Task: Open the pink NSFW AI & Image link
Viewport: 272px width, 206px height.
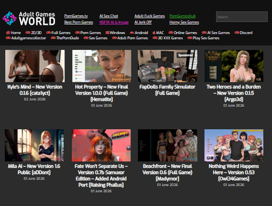Action: point(114,22)
